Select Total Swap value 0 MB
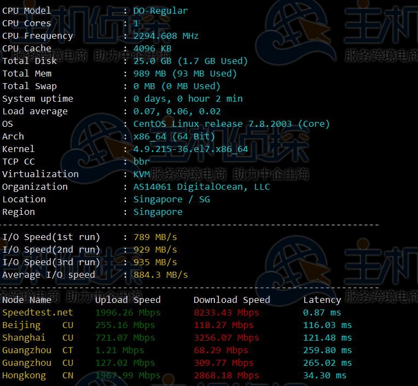418x386 pixels. (x=144, y=86)
